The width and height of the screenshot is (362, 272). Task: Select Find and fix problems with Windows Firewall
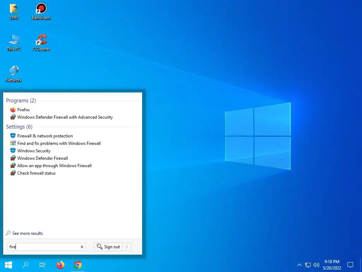click(59, 143)
